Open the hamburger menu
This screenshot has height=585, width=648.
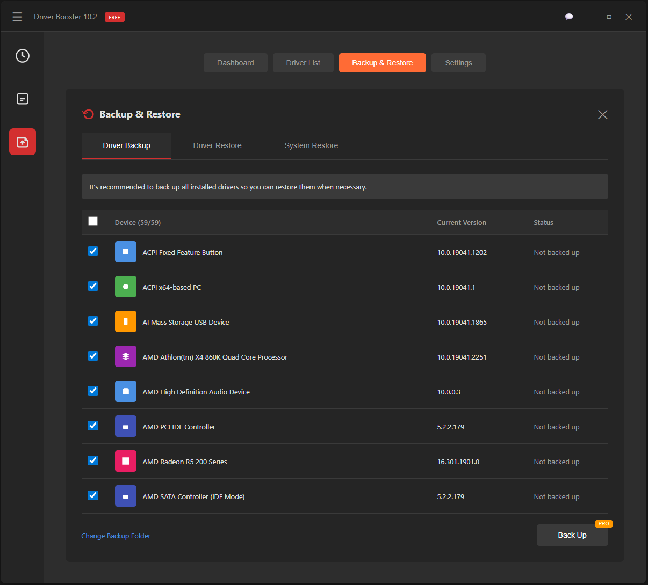click(17, 17)
